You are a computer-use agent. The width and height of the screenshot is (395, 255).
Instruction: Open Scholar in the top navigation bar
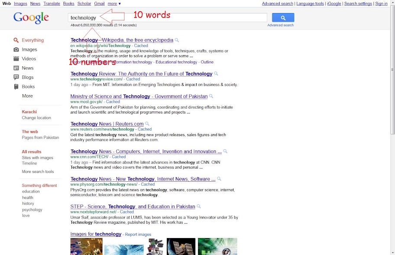tap(84, 3)
